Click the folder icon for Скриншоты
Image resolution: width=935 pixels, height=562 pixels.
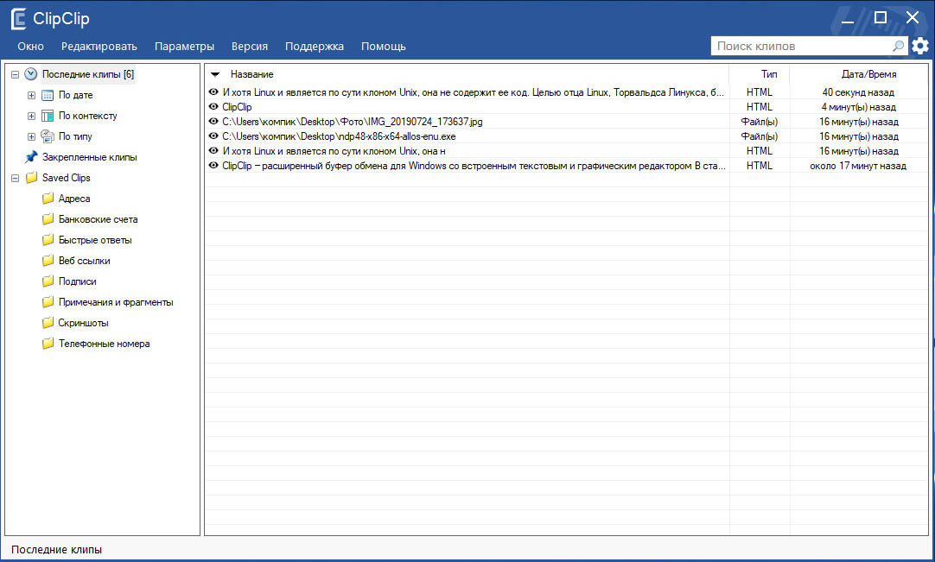pos(48,323)
